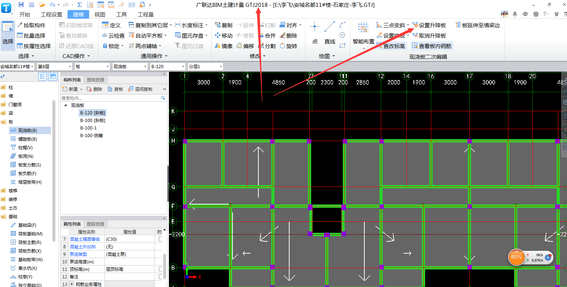Image resolution: width=567 pixels, height=287 pixels.
Task: Switch to the 视图 ribbon tab
Action: click(100, 14)
